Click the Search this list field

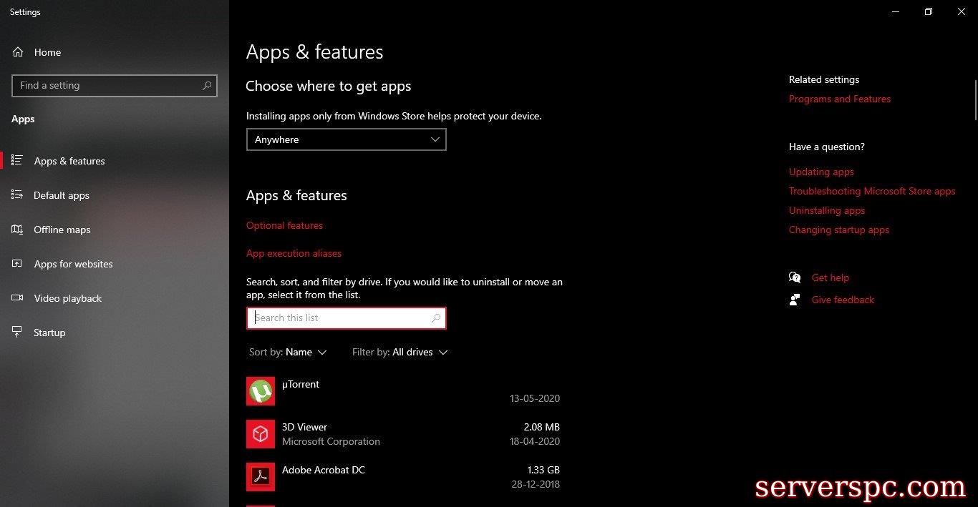tap(340, 318)
